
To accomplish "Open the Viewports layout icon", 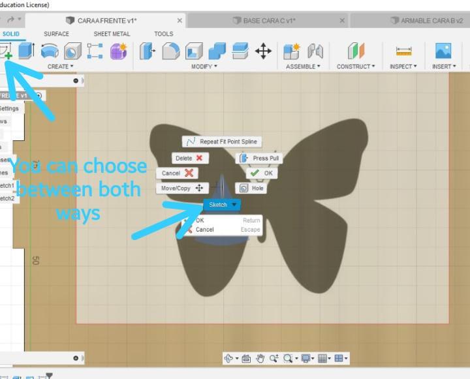I will tap(339, 358).
